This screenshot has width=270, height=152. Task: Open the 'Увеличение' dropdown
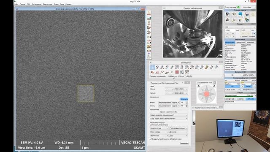(159, 136)
